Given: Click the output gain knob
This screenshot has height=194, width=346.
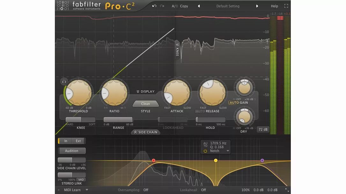Looking at the screenshot, I should 244,87.
